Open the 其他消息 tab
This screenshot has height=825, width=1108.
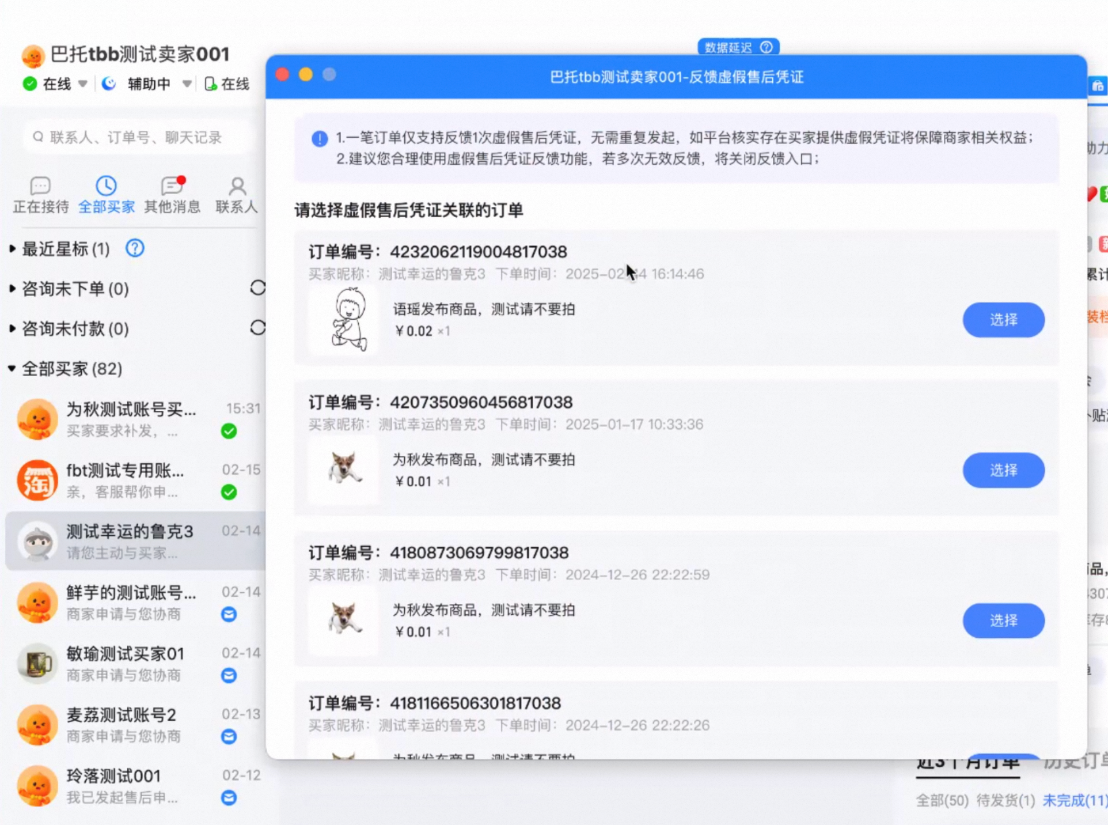(172, 195)
